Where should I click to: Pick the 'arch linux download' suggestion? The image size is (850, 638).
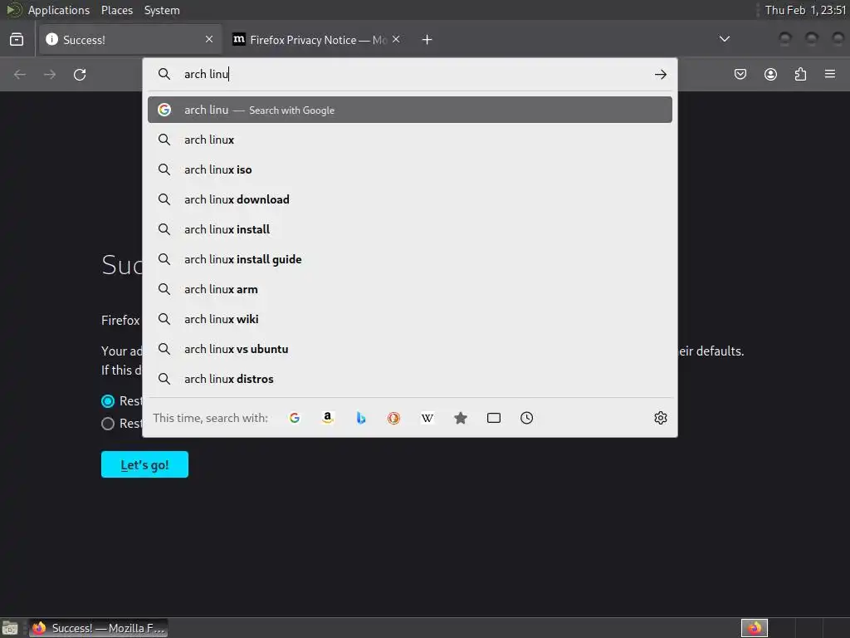[410, 199]
